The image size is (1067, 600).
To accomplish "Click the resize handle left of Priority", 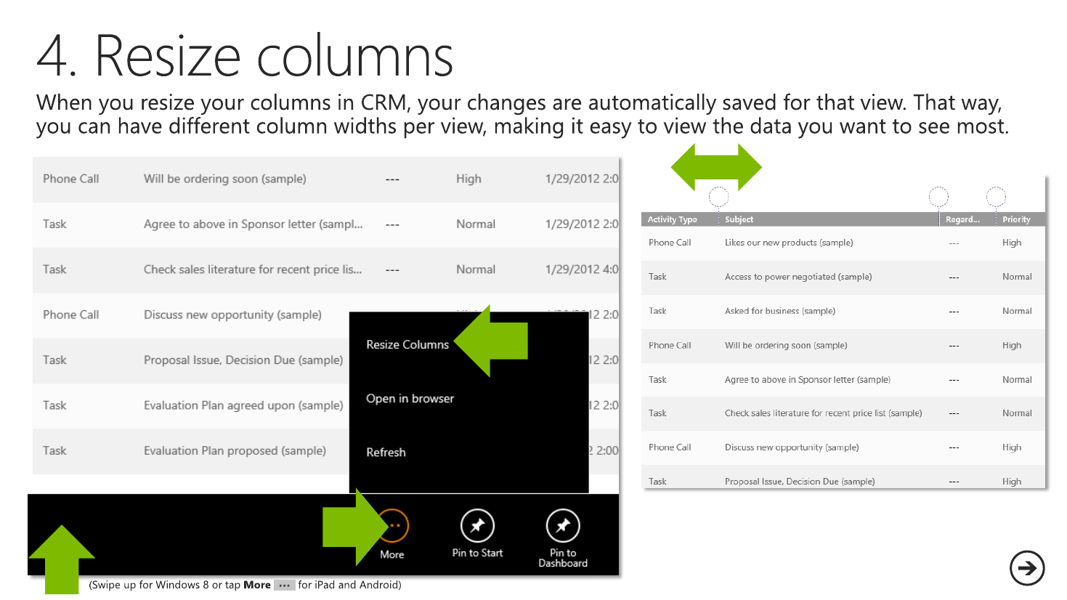I will pyautogui.click(x=996, y=197).
